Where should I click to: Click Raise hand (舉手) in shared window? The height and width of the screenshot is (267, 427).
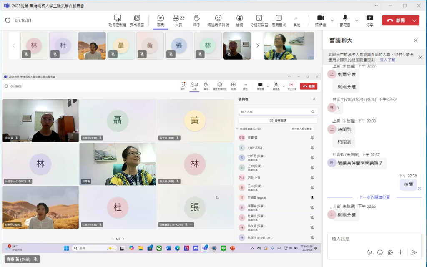point(206,86)
